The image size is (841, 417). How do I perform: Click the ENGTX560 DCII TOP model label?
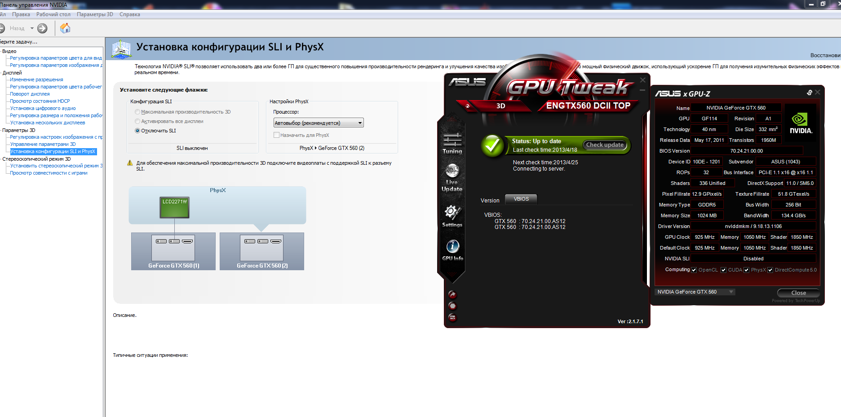(588, 106)
